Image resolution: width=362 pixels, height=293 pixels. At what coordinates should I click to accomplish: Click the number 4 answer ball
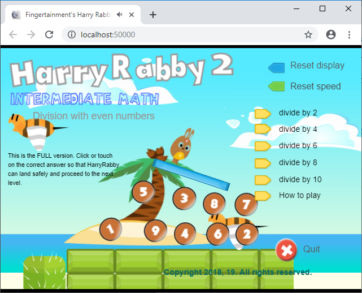pos(185,233)
